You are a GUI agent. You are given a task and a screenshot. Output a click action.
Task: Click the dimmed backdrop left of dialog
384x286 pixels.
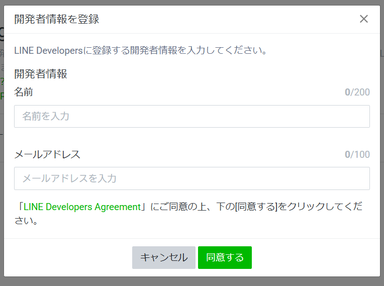[x=2, y=151]
